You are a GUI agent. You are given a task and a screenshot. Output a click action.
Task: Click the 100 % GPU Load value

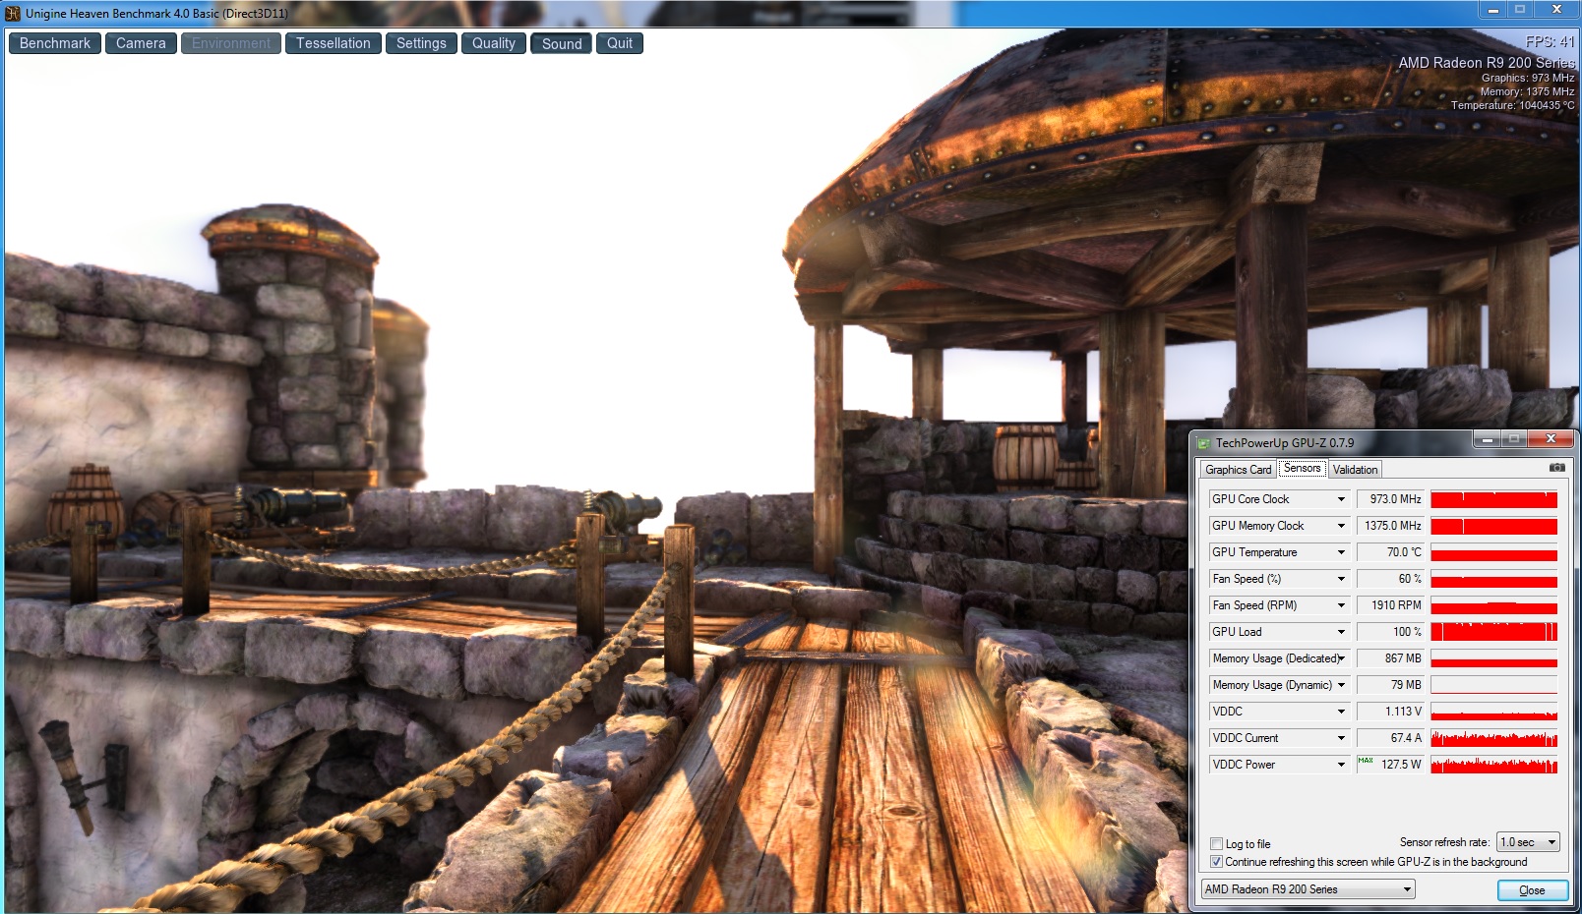click(x=1391, y=632)
